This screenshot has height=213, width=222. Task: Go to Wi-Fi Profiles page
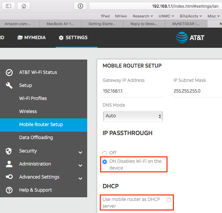click(33, 98)
